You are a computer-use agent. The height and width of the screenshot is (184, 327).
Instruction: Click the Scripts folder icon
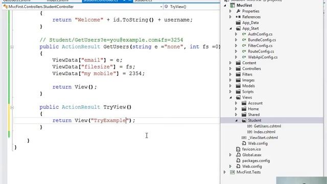[x=238, y=91]
